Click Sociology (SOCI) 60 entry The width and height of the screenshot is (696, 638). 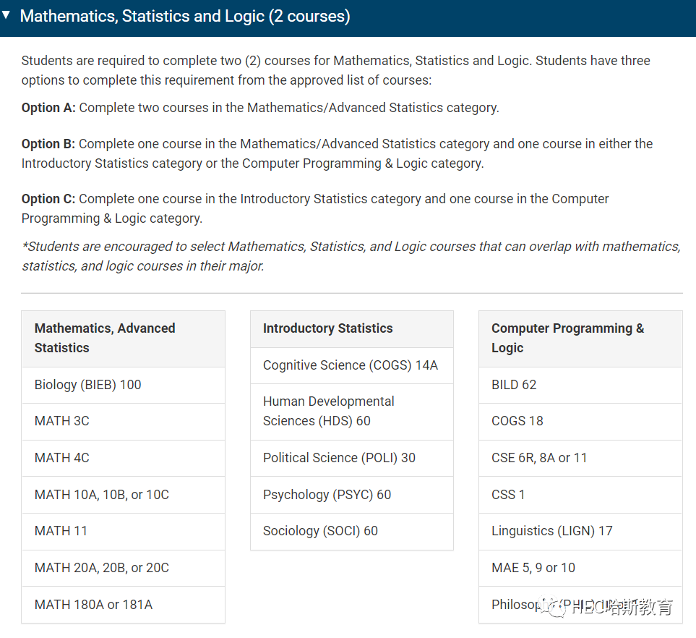pos(352,532)
